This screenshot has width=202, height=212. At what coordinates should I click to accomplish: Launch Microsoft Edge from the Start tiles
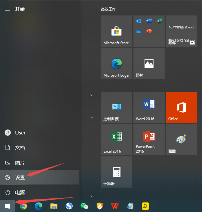pos(116,64)
